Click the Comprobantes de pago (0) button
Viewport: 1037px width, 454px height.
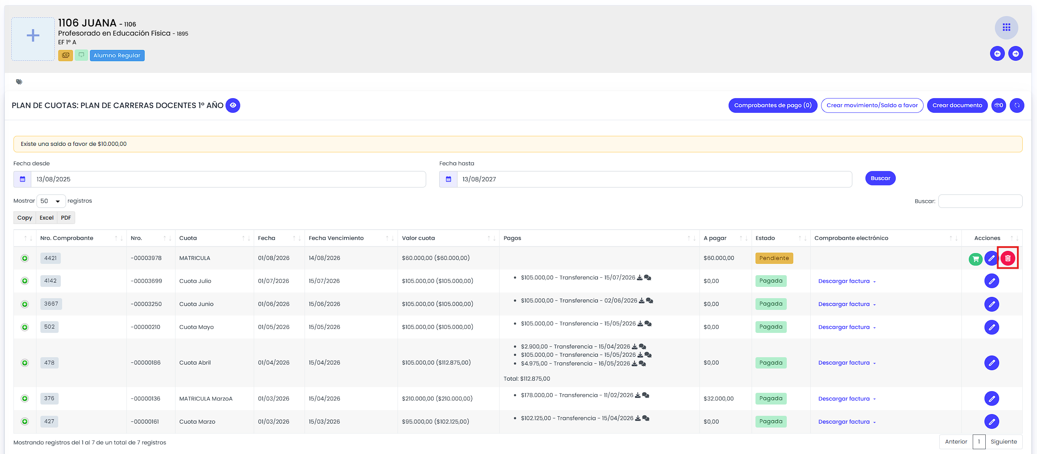coord(773,105)
